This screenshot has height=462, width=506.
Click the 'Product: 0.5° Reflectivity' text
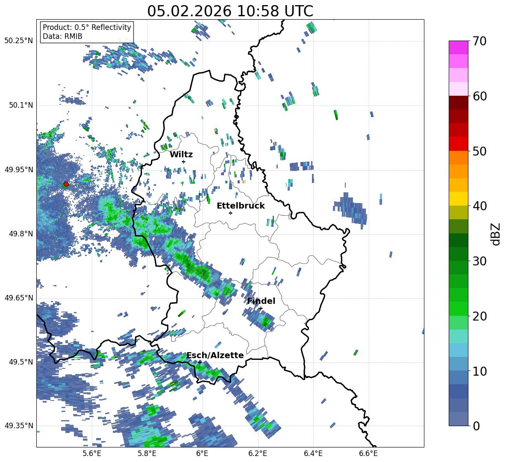87,27
